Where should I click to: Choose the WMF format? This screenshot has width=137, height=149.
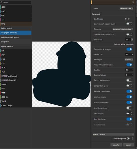16,93
